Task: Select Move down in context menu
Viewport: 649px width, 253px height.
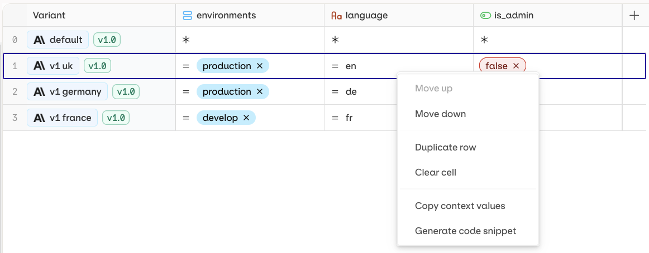Action: coord(440,114)
